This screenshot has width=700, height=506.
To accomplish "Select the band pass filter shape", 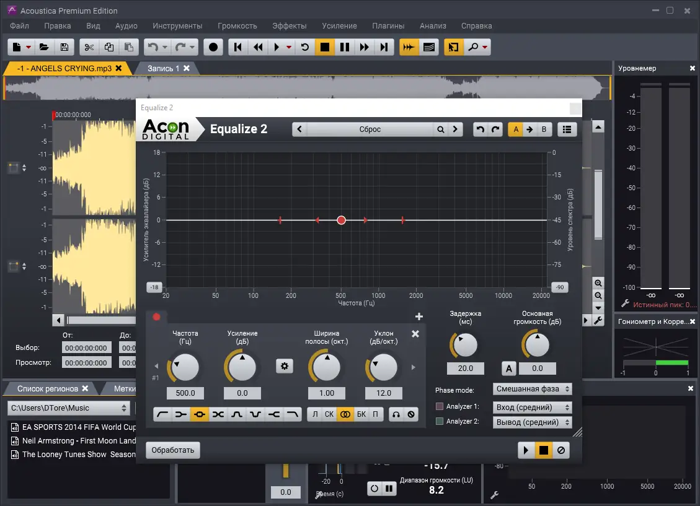I will tap(237, 414).
